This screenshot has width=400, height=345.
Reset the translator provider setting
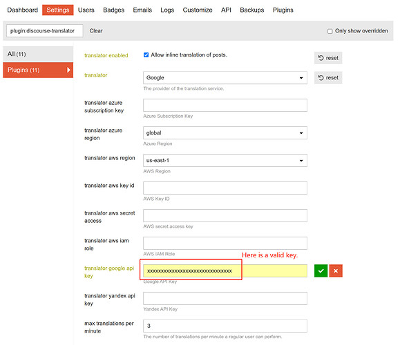pyautogui.click(x=328, y=78)
